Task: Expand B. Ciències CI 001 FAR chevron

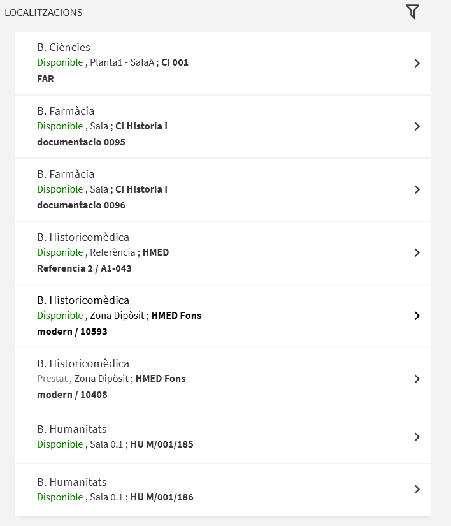Action: 417,63
